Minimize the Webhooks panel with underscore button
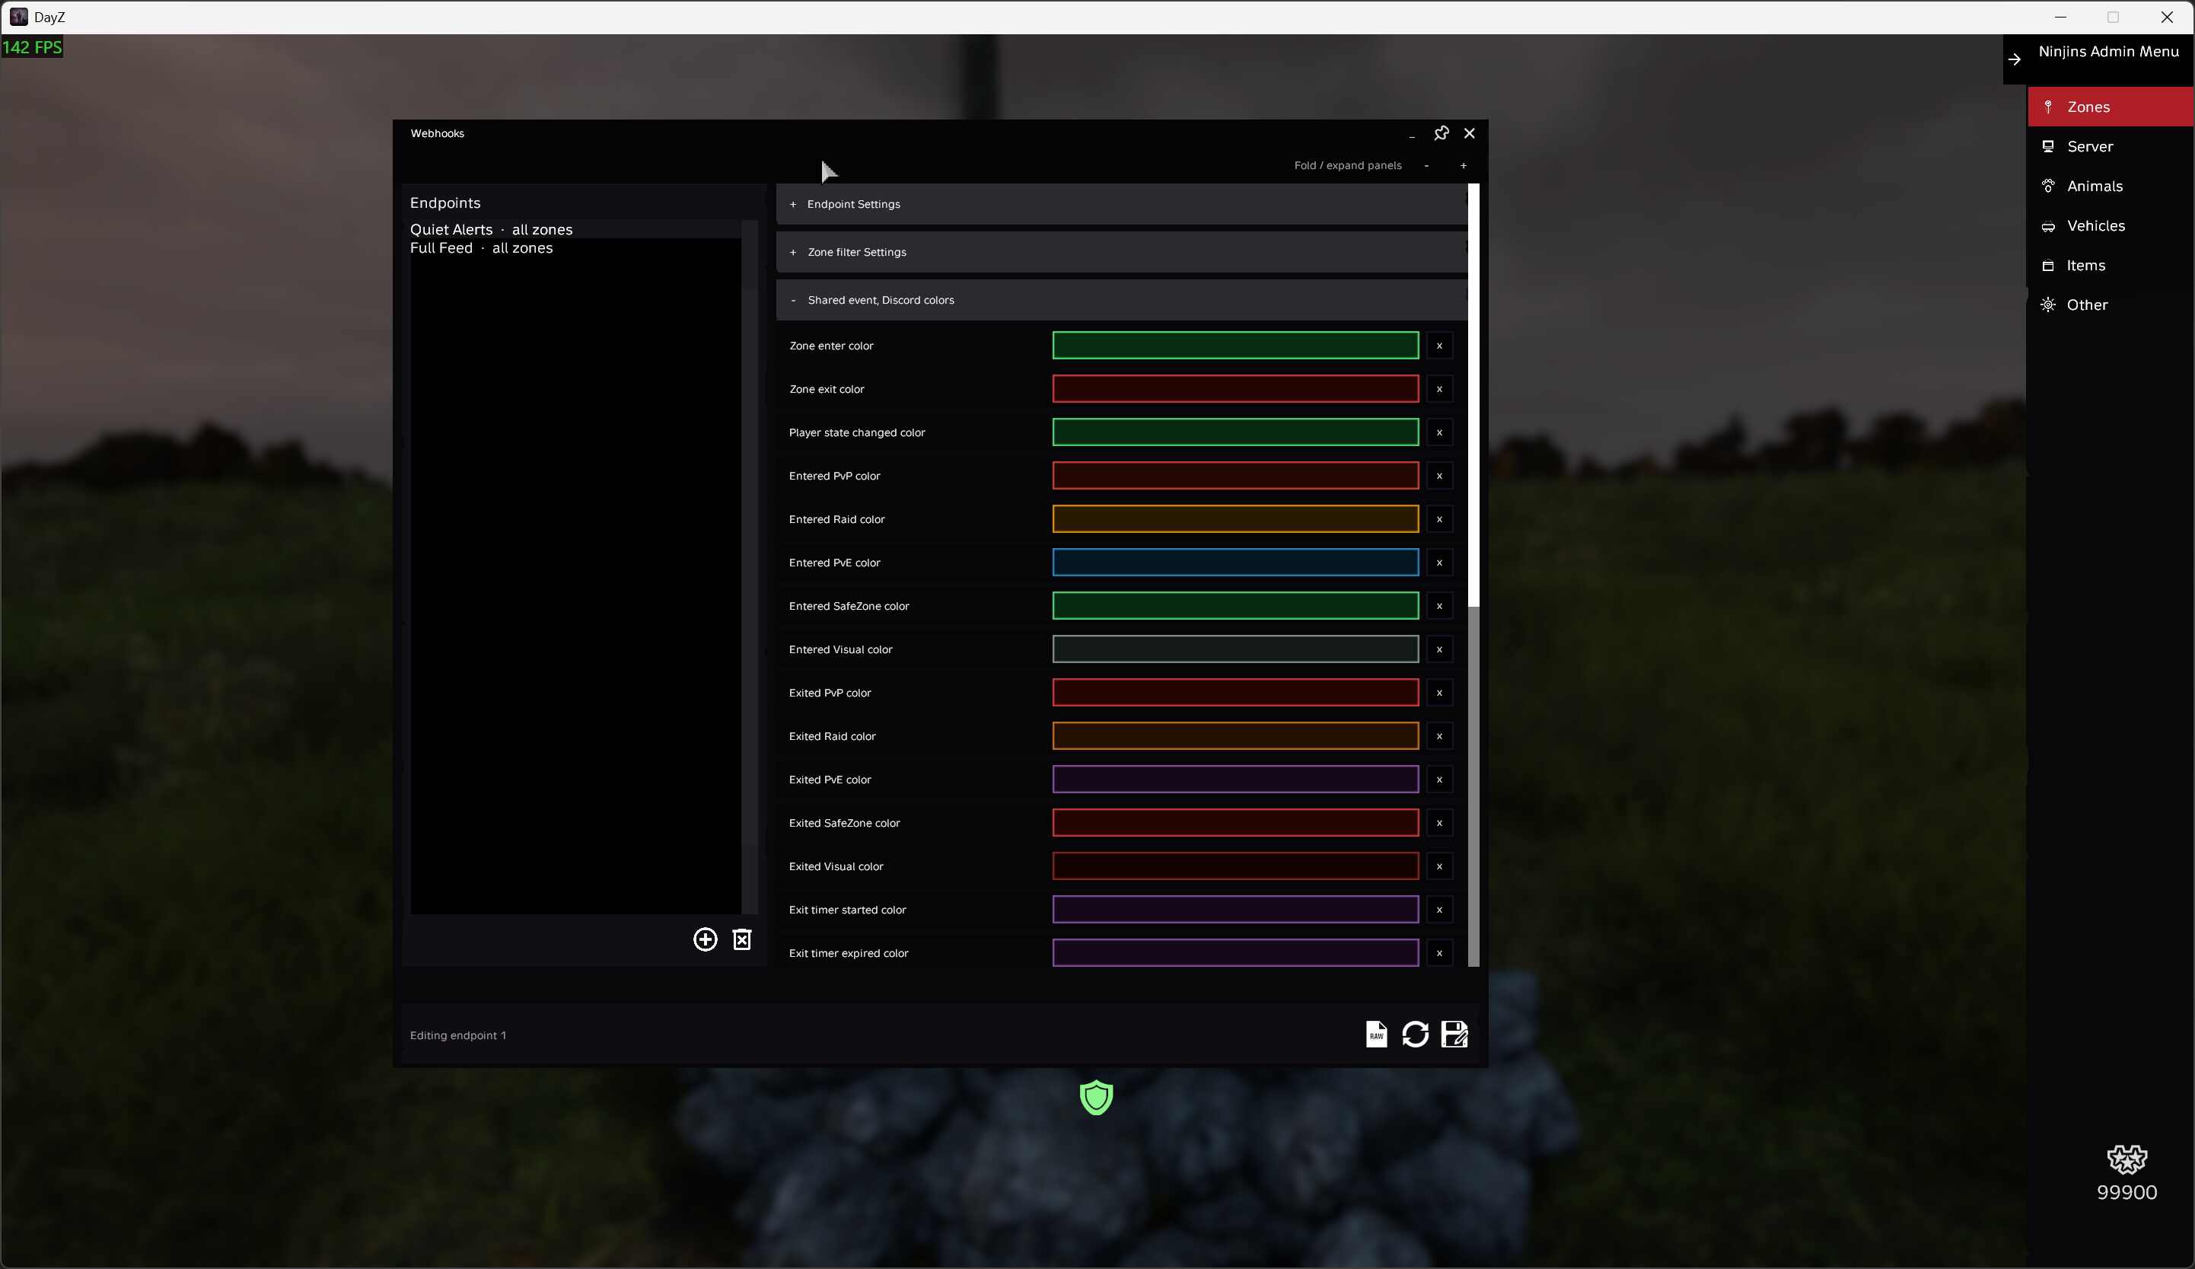The width and height of the screenshot is (2195, 1269). [x=1412, y=134]
